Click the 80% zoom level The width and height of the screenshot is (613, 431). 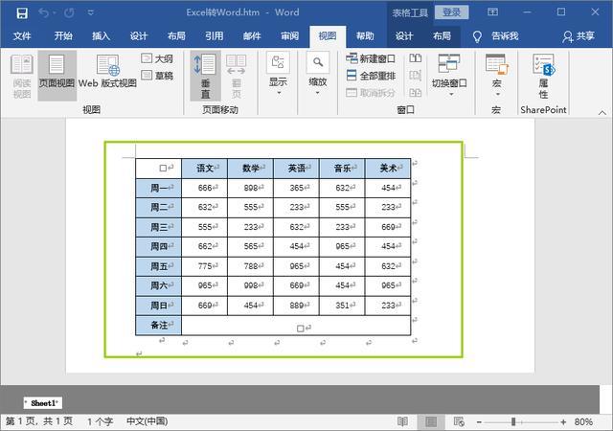point(583,422)
